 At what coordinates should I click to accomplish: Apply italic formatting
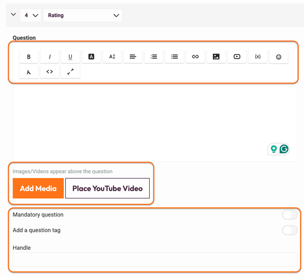[x=49, y=57]
